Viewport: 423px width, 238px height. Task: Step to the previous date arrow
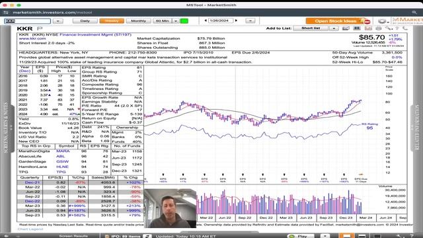206,20
